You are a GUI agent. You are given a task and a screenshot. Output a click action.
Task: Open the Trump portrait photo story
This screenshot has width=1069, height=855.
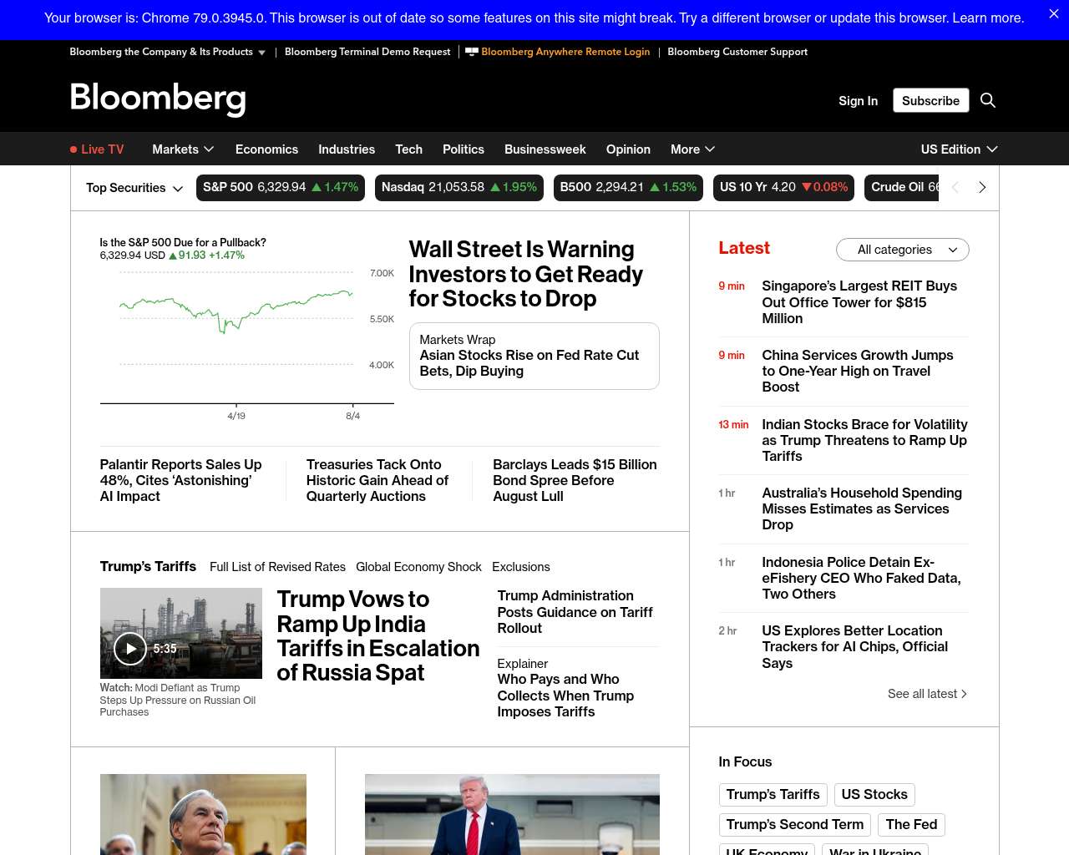tap(512, 814)
